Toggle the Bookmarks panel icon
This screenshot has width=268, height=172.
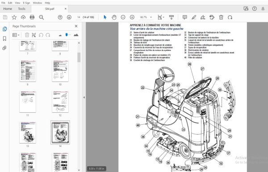click(4, 38)
